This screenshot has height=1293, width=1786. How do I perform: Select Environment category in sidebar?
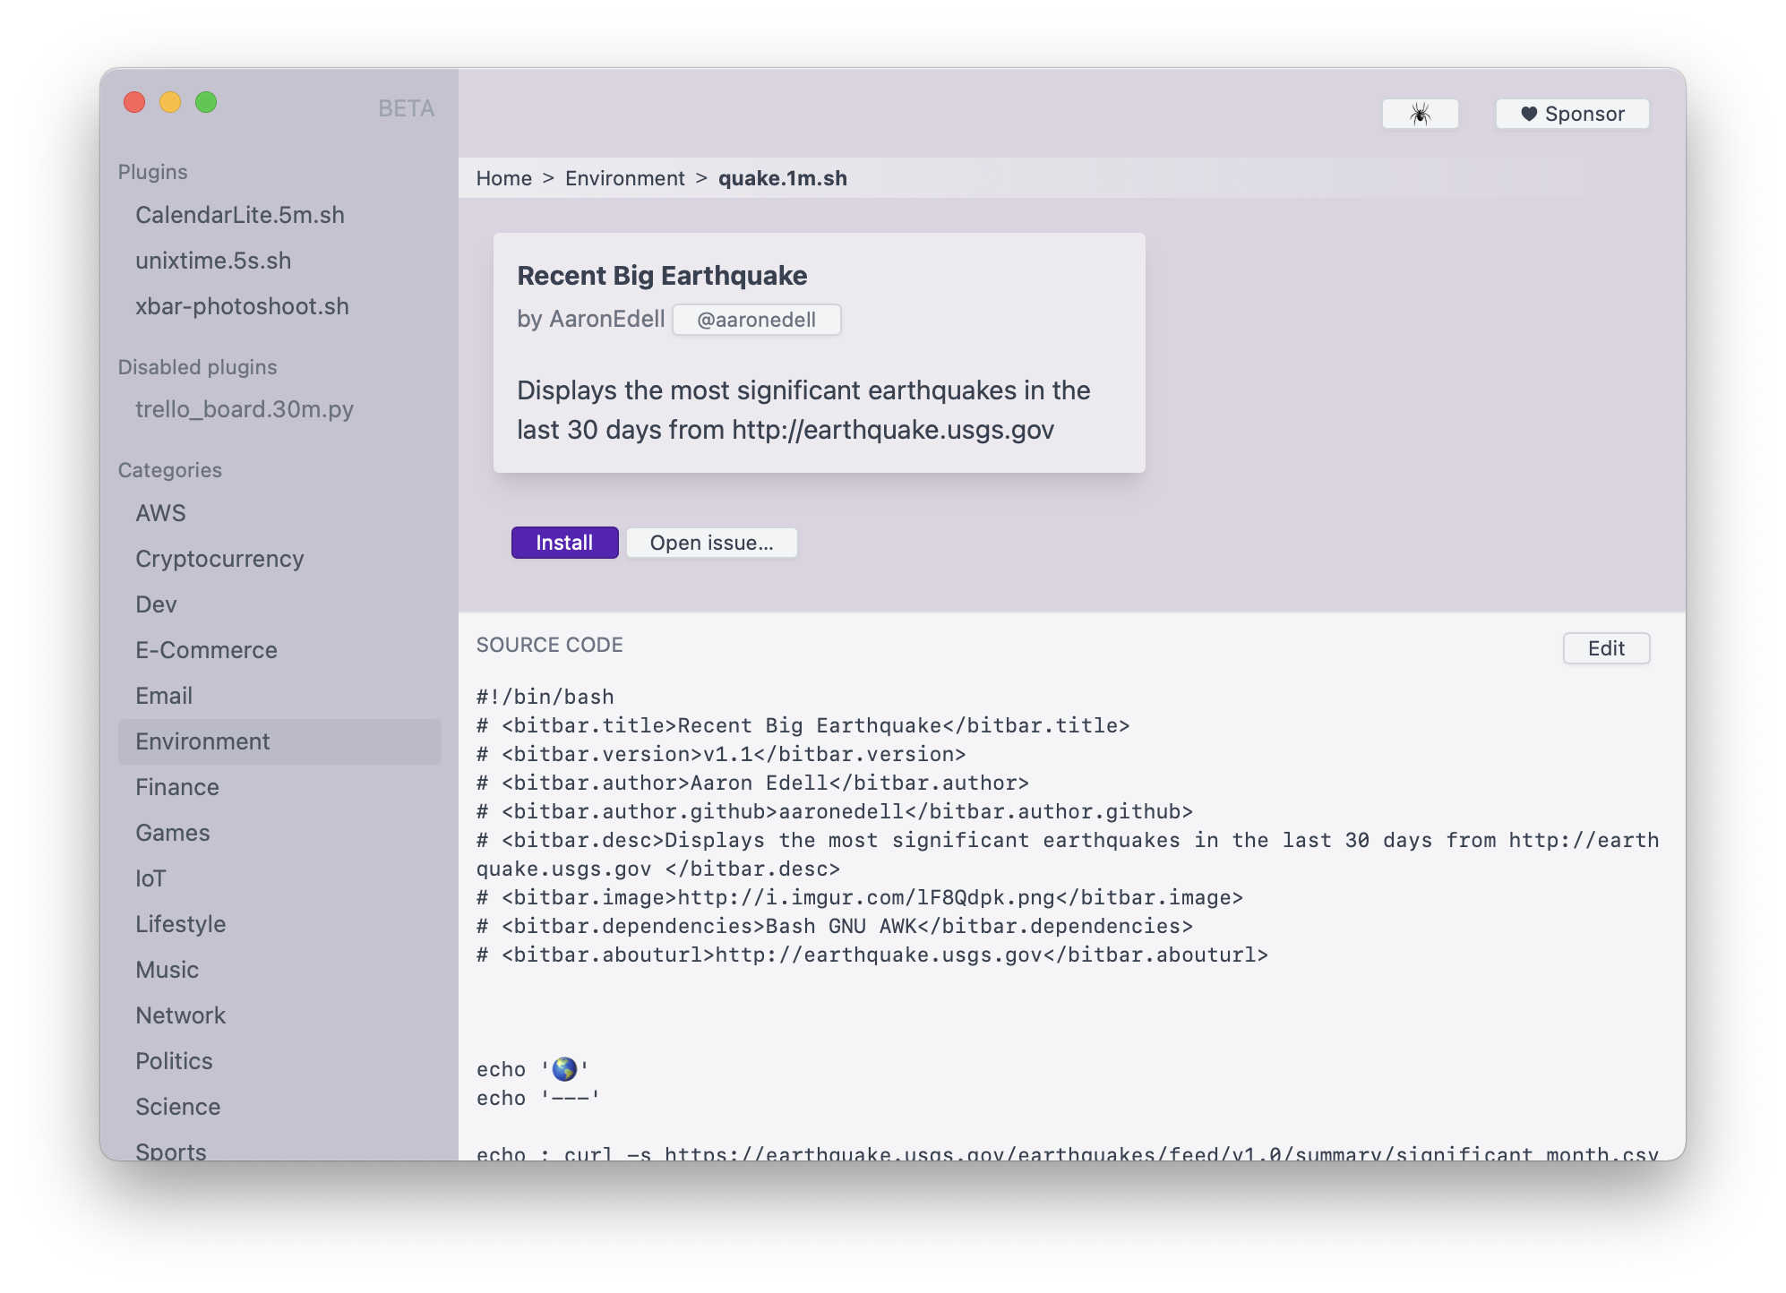(x=202, y=740)
